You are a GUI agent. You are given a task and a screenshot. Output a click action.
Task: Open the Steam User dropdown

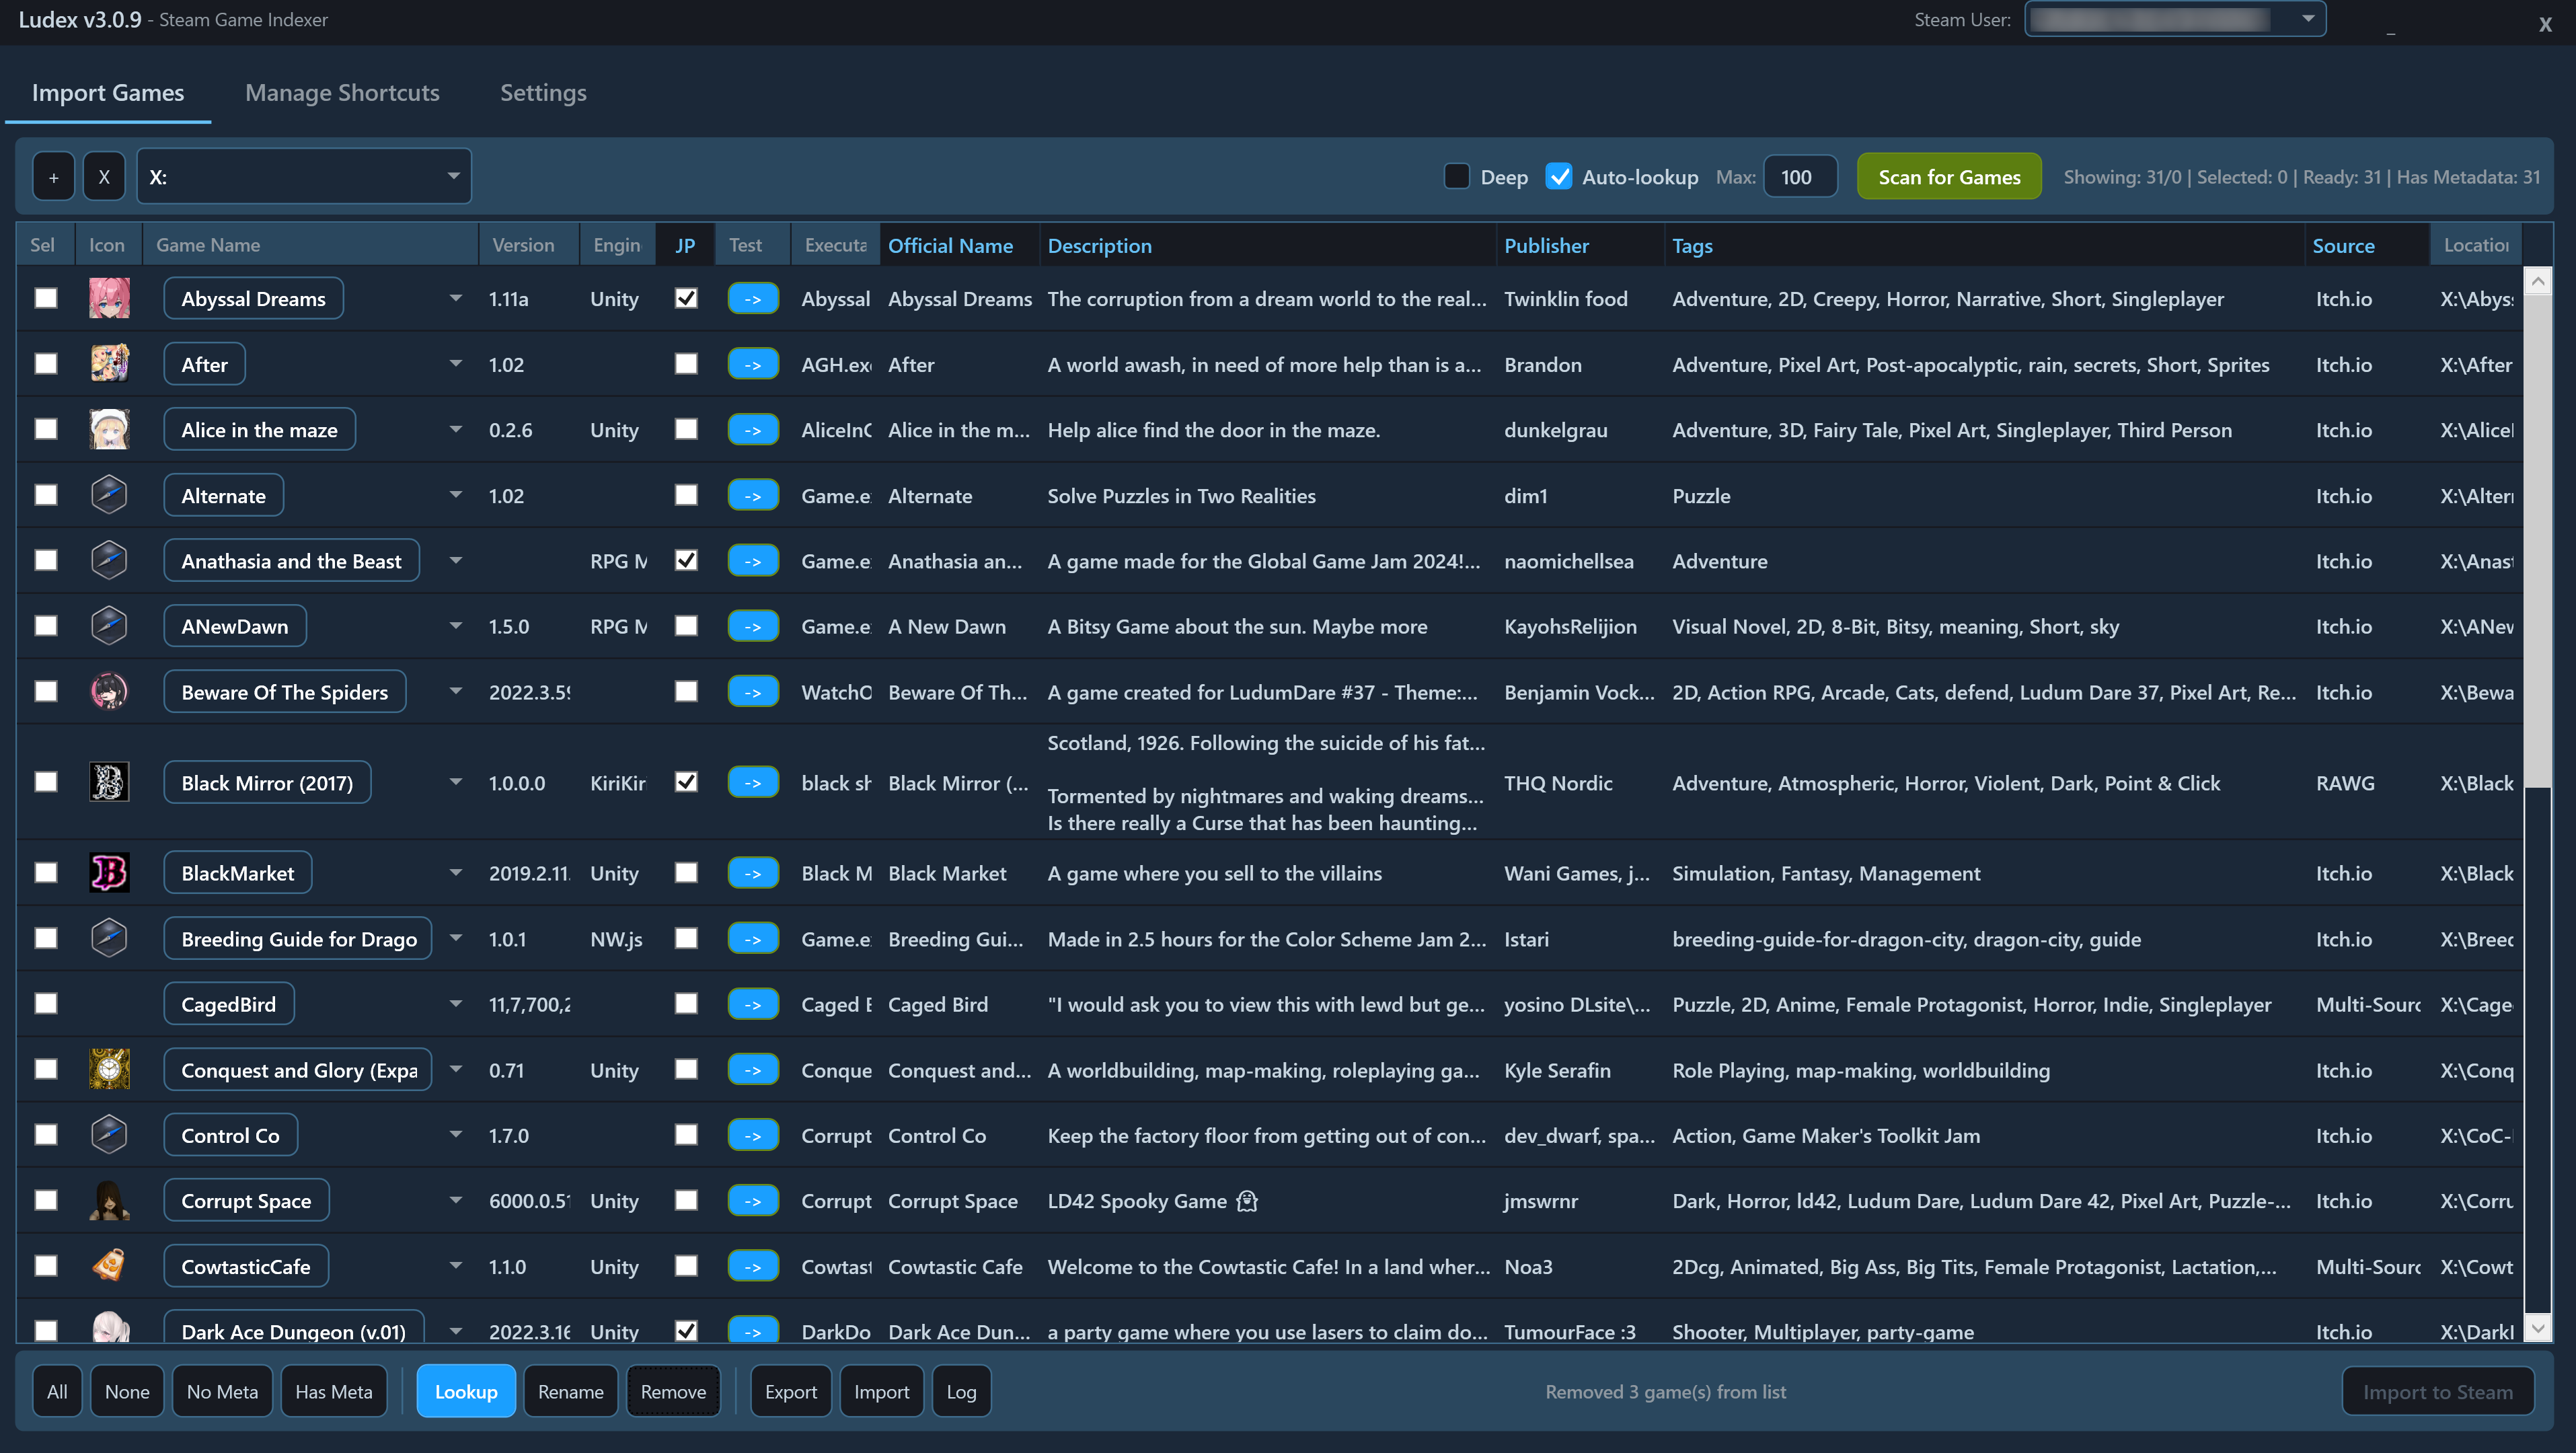click(x=2308, y=19)
